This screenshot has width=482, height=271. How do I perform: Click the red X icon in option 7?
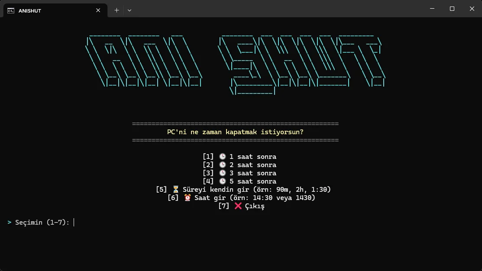(x=238, y=206)
